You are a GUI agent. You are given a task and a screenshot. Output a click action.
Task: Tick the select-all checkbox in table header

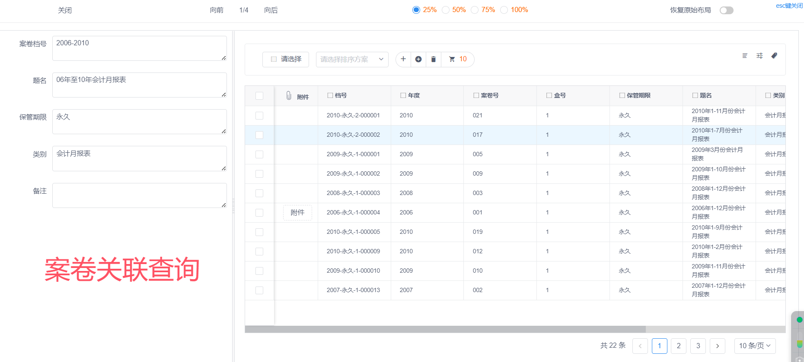[259, 96]
